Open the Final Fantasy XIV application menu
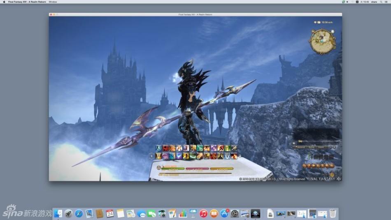Viewport: 391px width, 220px height. click(x=27, y=2)
